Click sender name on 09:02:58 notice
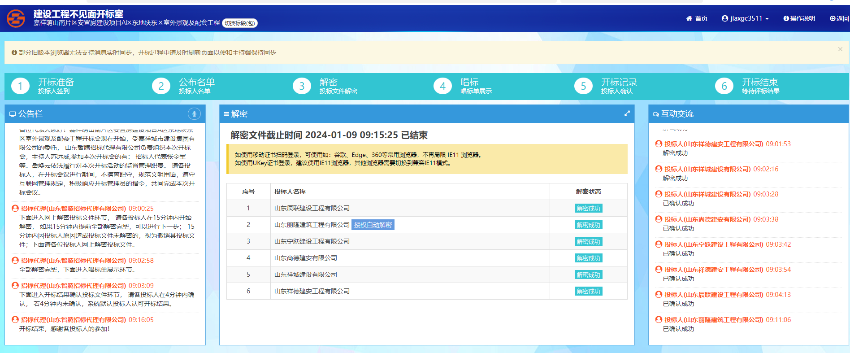The height and width of the screenshot is (353, 850). point(74,261)
